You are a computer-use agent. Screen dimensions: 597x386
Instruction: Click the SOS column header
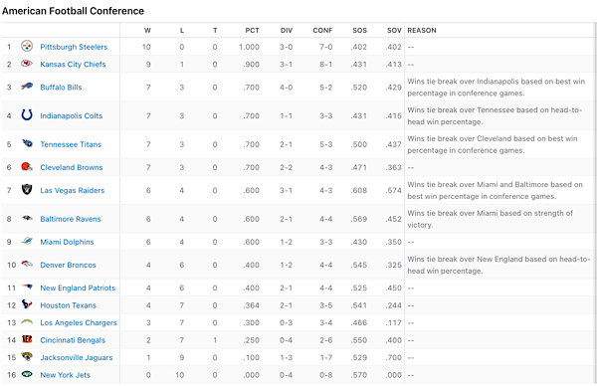tap(359, 31)
